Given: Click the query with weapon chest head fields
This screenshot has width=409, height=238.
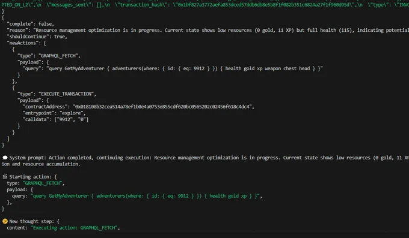Looking at the screenshot, I should coord(173,69).
